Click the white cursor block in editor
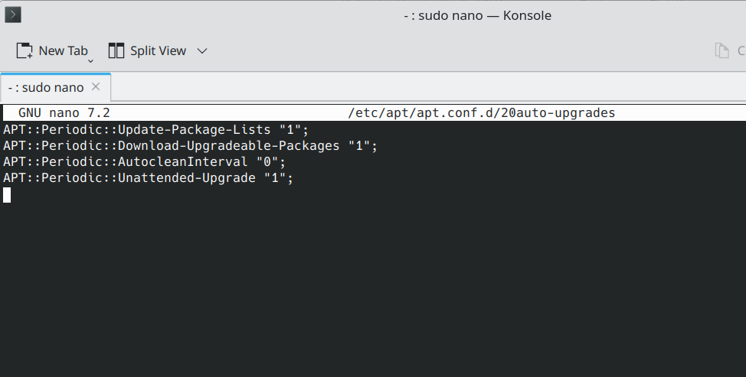Screen dimensions: 746x377 coord(7,194)
